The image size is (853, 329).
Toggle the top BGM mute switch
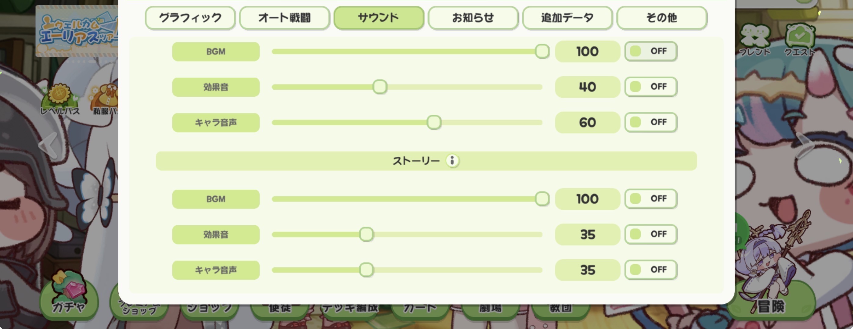pos(650,51)
